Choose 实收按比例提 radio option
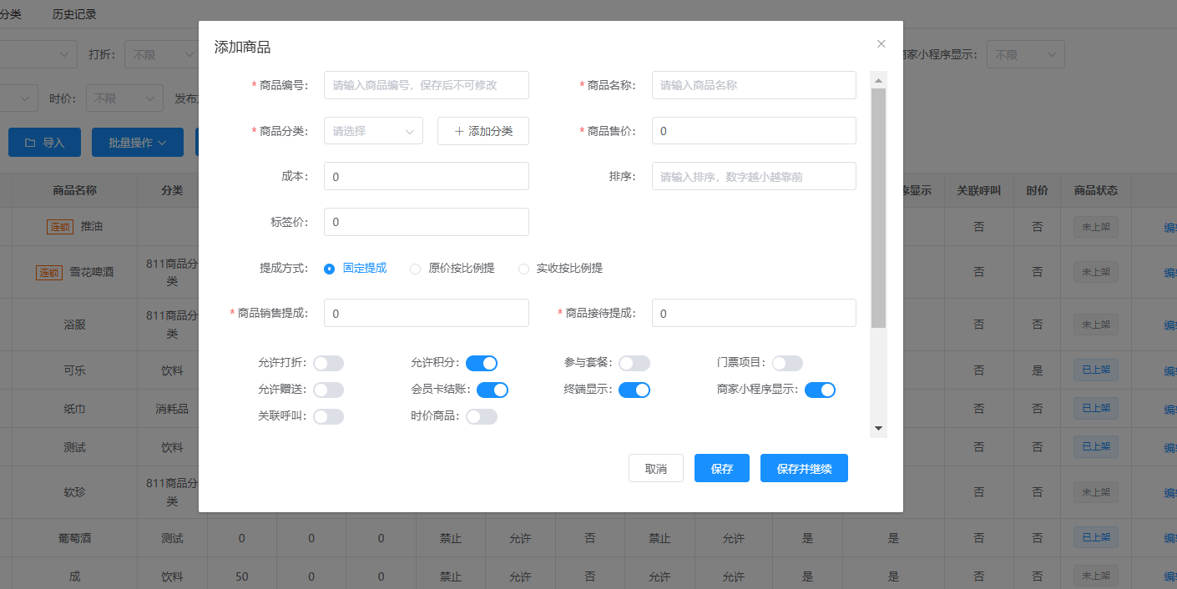Screen dimensions: 1177x589 (x=523, y=269)
